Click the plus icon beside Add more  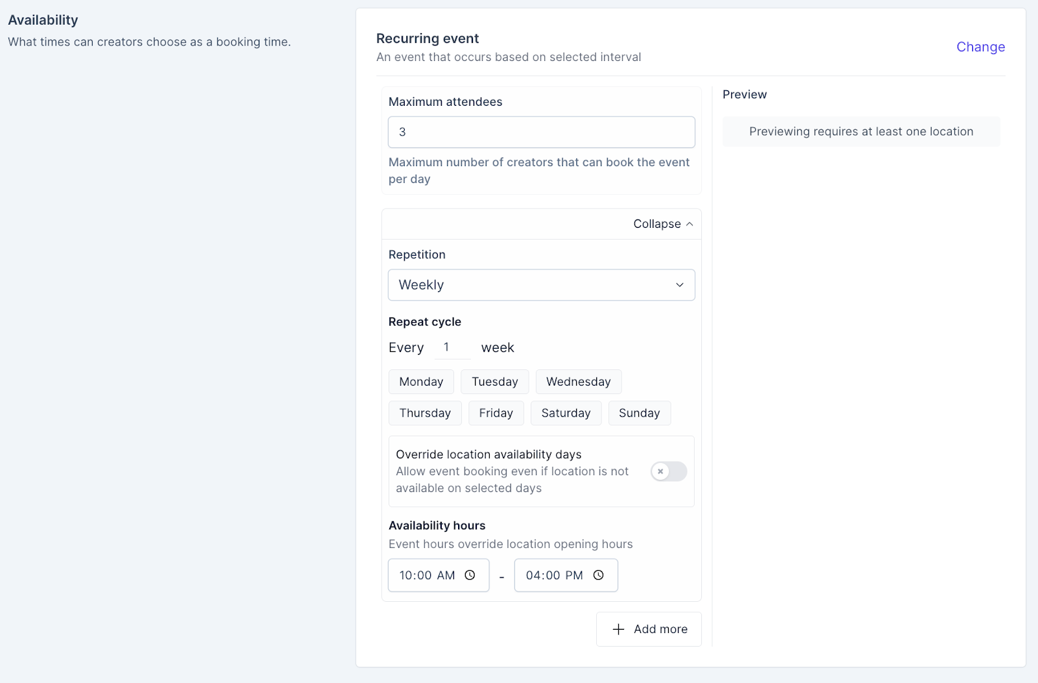click(x=618, y=629)
